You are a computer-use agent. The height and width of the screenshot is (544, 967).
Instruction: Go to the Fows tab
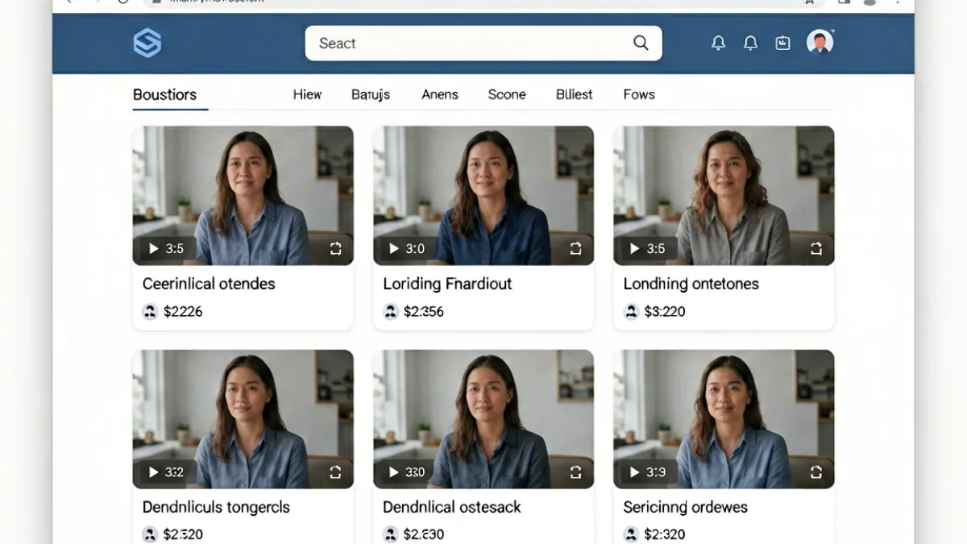click(639, 94)
